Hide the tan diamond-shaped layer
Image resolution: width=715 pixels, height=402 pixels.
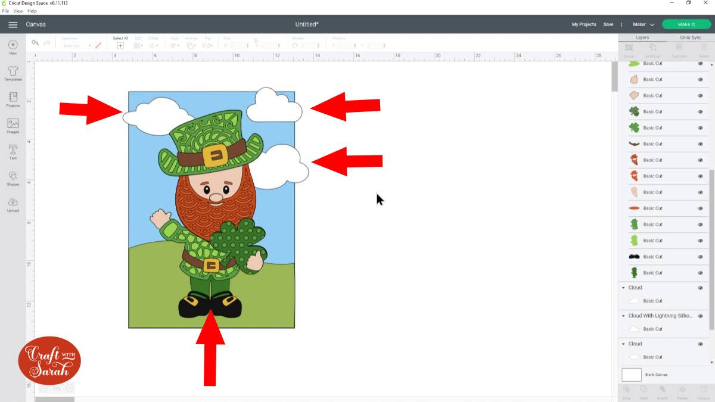[x=700, y=95]
